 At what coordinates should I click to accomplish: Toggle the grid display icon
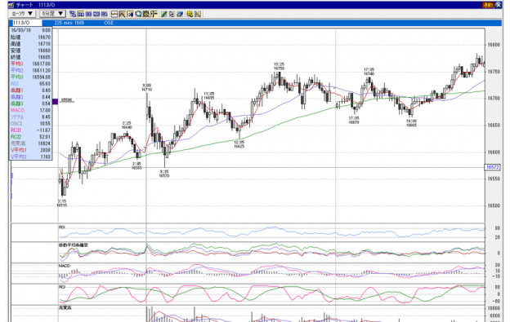(146, 14)
